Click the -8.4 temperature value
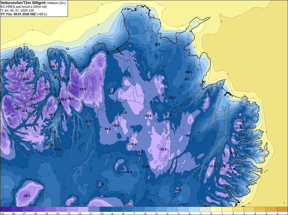Viewport: 288px width, 215px height. coord(157,44)
